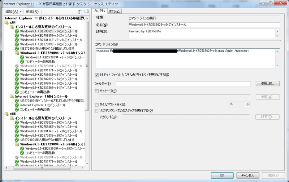Select インストールに必要な更新のインストール group under x64
This screenshot has width=289, height=182.
[43, 27]
